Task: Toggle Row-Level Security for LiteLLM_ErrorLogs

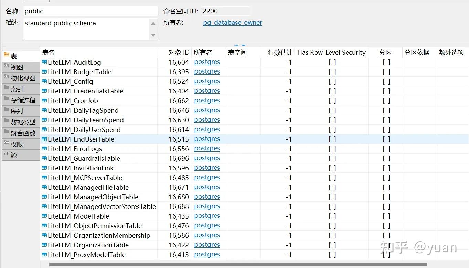Action: coord(331,148)
